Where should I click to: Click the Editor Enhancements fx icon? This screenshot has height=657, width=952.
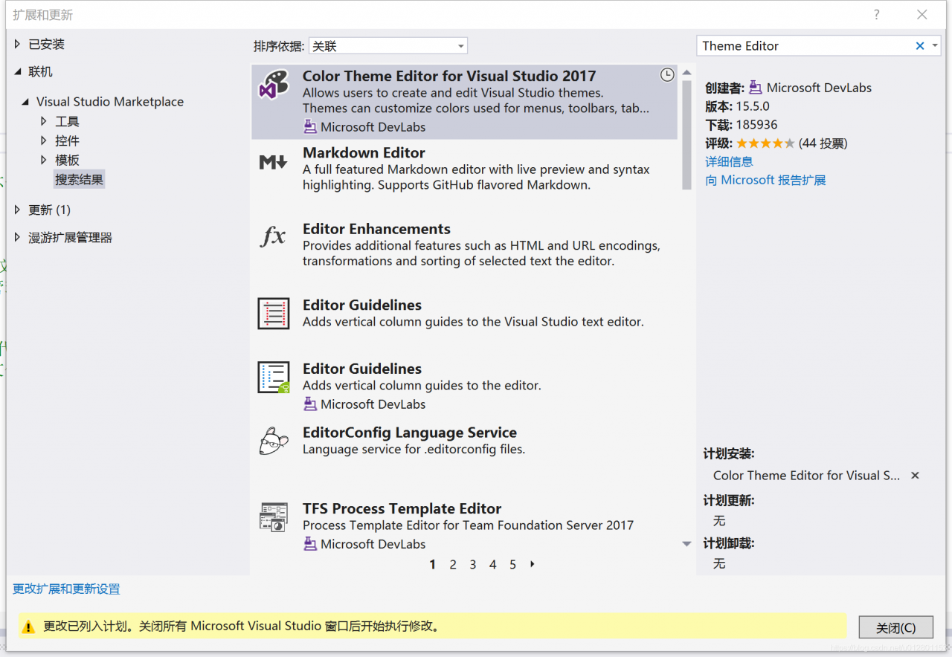pyautogui.click(x=273, y=237)
